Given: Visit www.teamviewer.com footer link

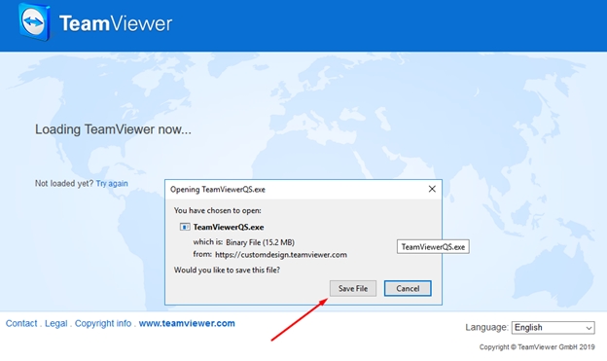Looking at the screenshot, I should coord(187,323).
